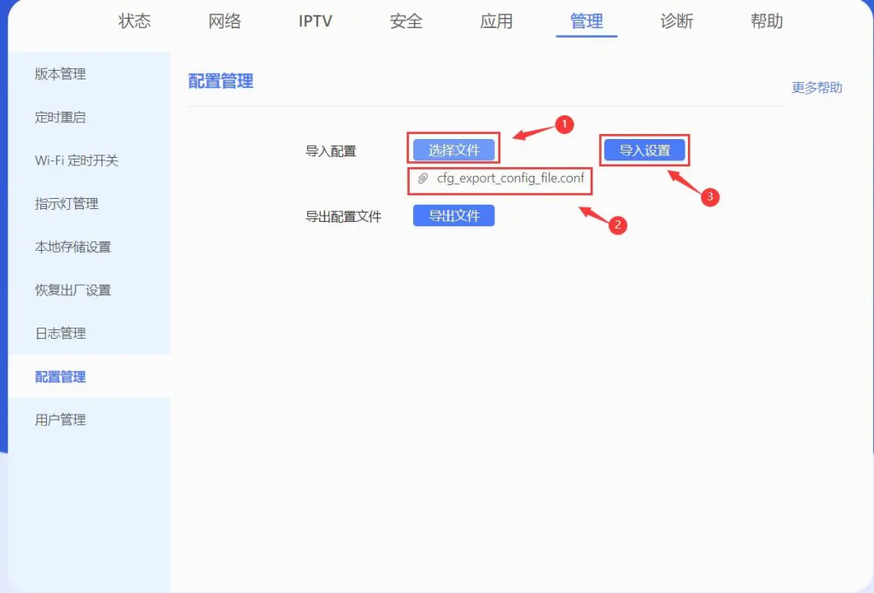The image size is (874, 593).
Task: Click the 导入设置 button
Action: pos(644,150)
